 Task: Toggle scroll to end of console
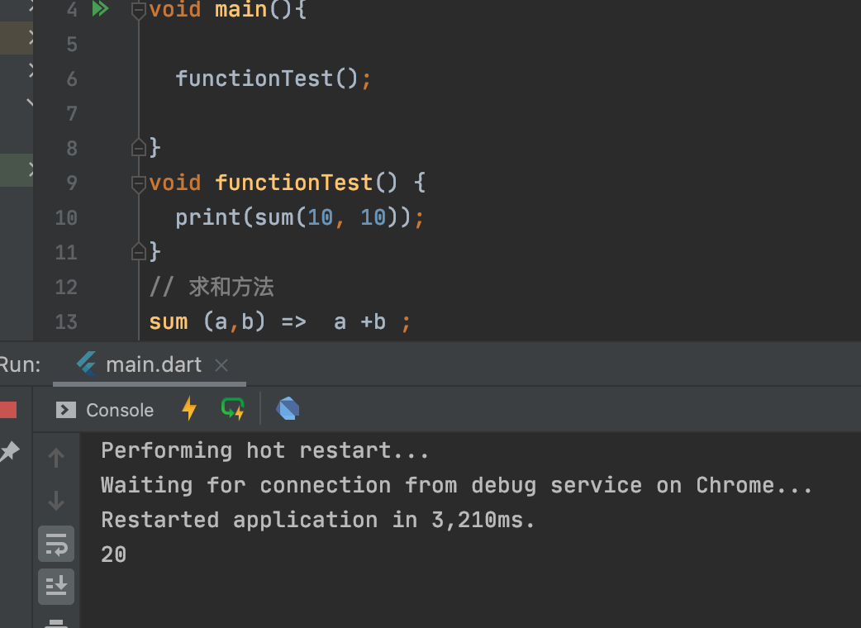(56, 587)
